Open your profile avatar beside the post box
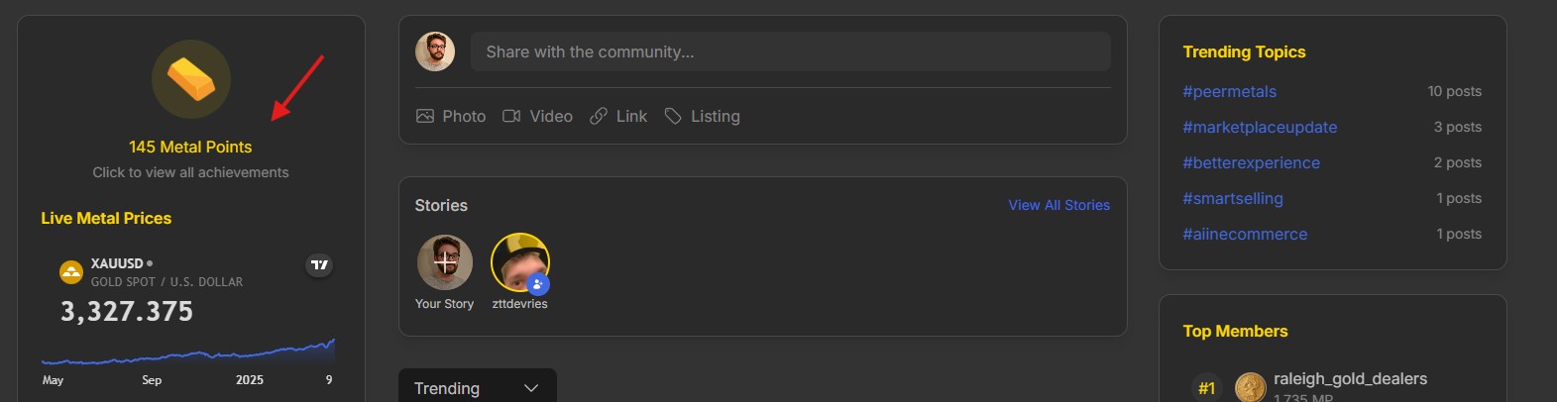1557x402 pixels. (x=435, y=51)
